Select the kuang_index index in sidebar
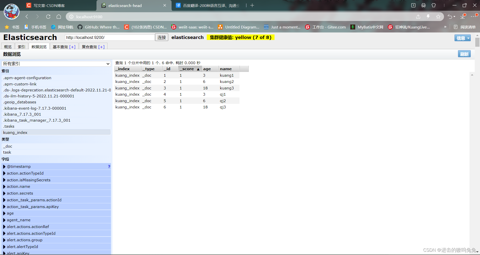Screen dimensions: 480x255 56,132
